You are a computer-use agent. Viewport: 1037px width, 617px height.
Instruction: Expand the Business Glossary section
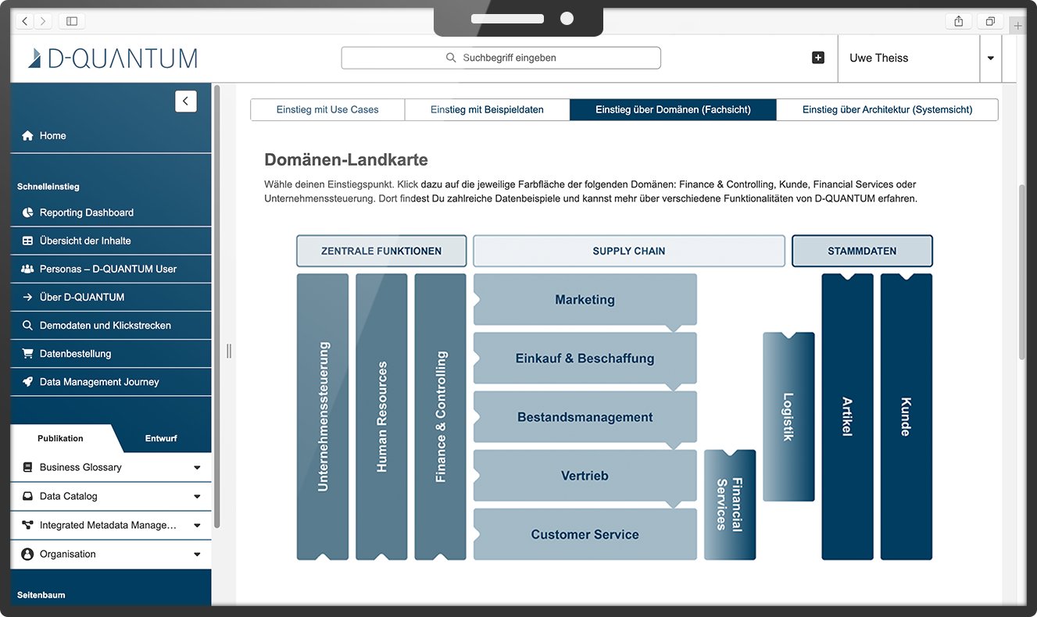click(196, 467)
